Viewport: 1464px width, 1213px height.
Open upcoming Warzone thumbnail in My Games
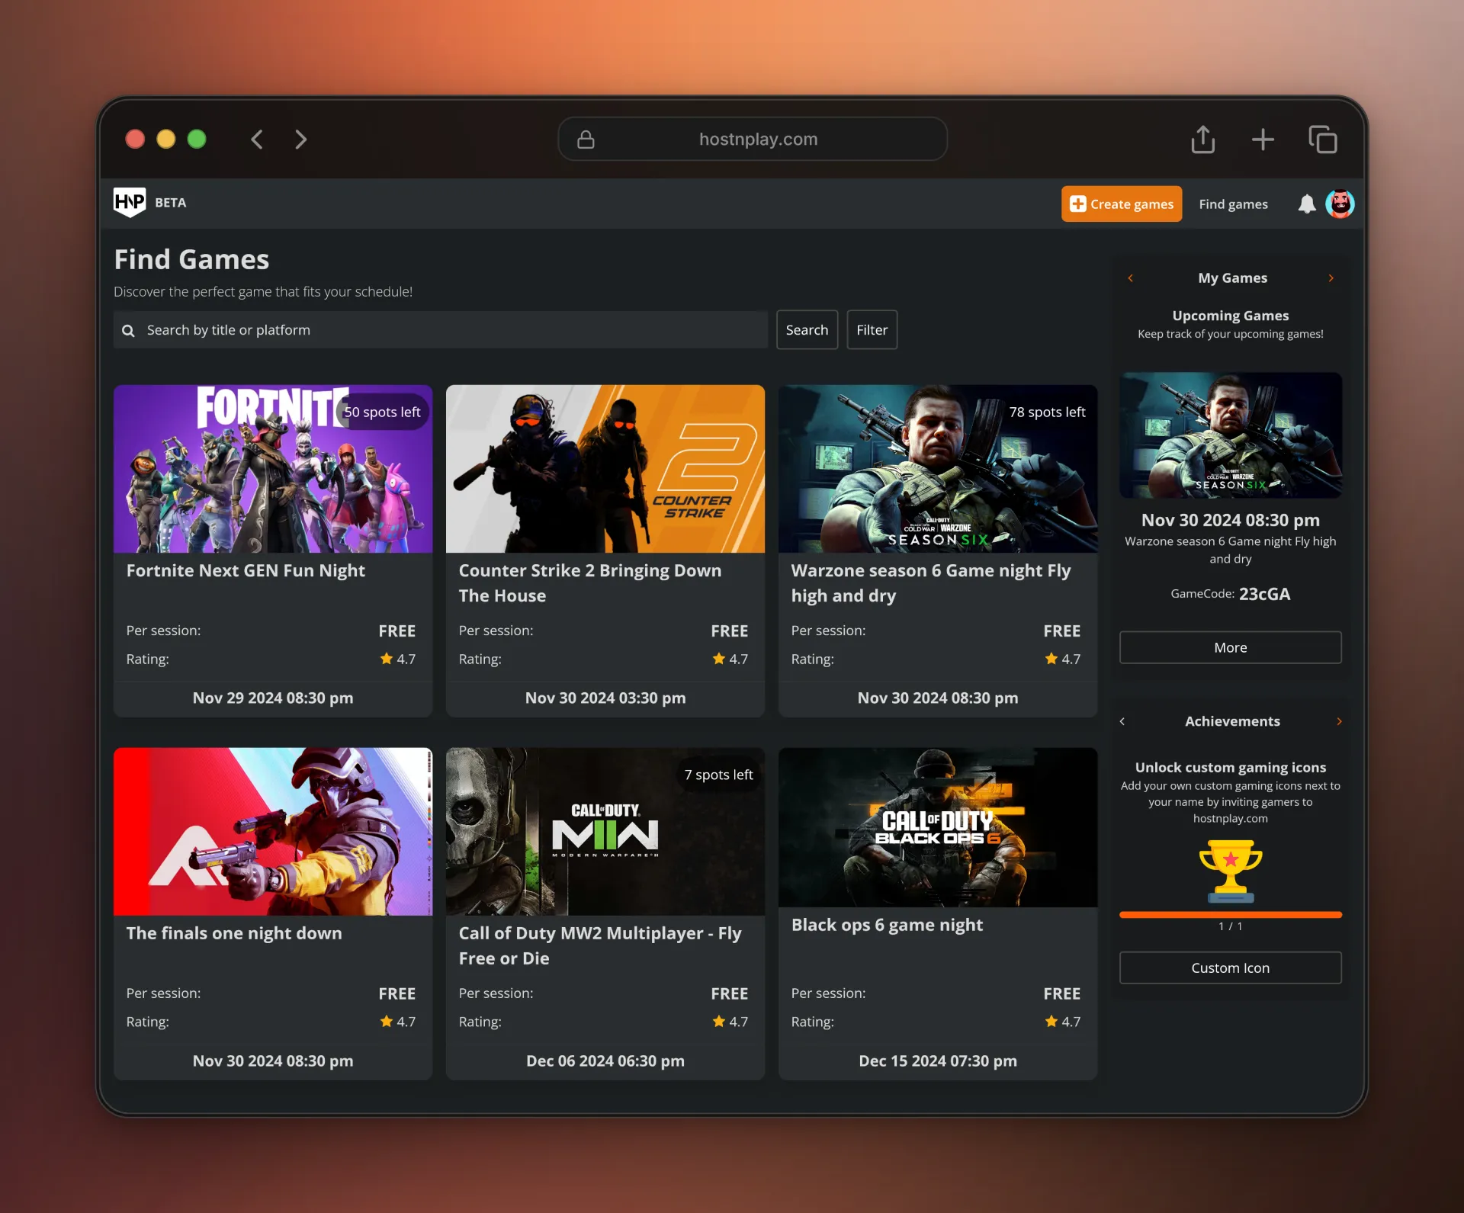(x=1231, y=435)
